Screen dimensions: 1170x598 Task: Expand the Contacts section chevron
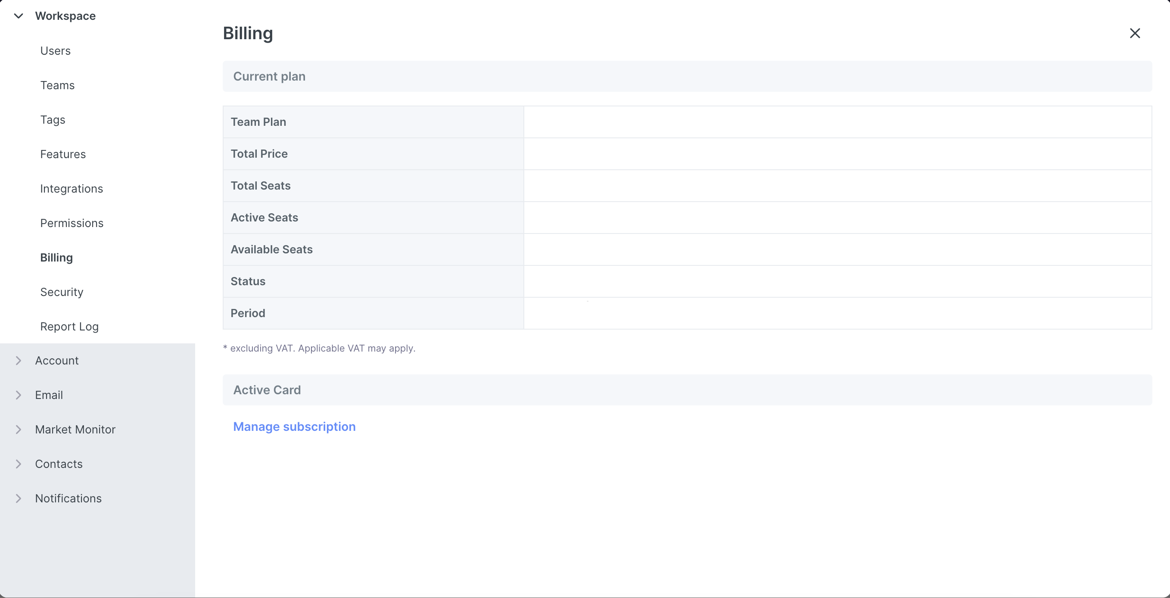point(19,464)
